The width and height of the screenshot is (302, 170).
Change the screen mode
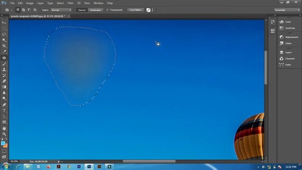pos(4,157)
